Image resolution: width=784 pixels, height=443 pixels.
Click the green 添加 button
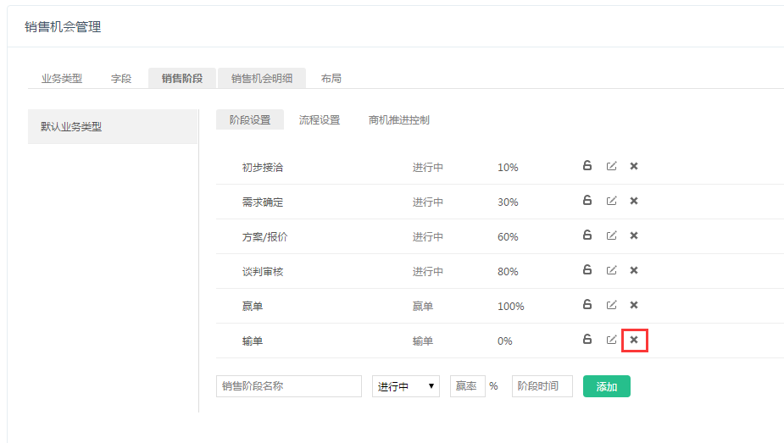(x=607, y=386)
